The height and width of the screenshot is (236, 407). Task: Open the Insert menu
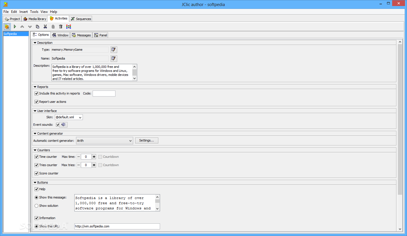click(24, 12)
